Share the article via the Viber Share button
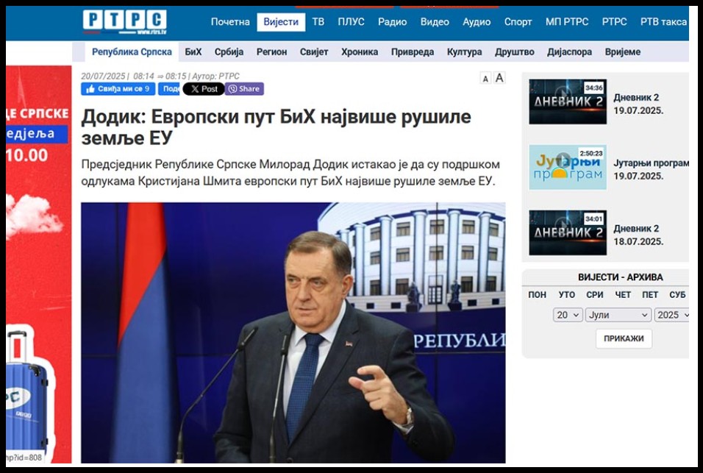Screen dimensions: 703x473 244,89
